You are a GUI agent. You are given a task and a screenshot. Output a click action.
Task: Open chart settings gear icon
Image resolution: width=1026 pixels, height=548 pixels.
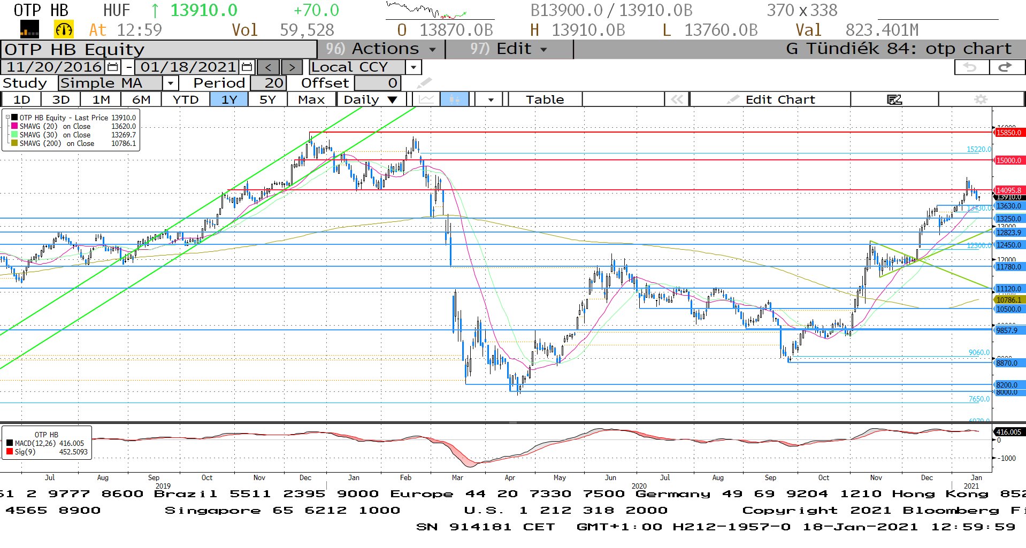pos(981,99)
